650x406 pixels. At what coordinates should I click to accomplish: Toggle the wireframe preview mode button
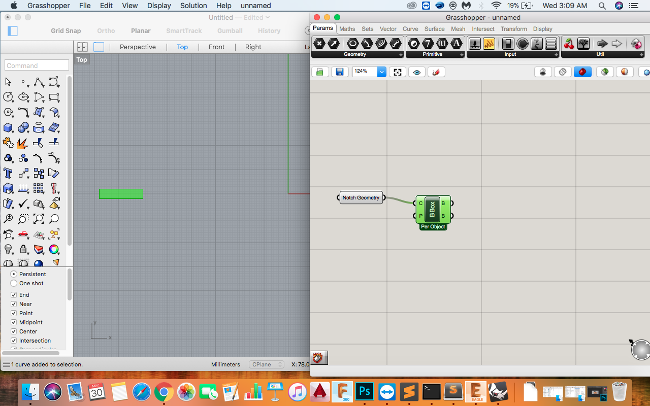tap(563, 72)
